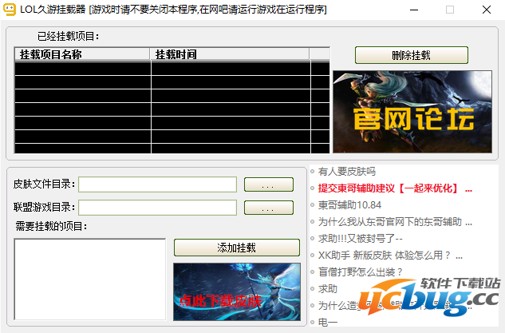Open the 为什么我从东哥官网下的东哥辅助 link

(395, 221)
